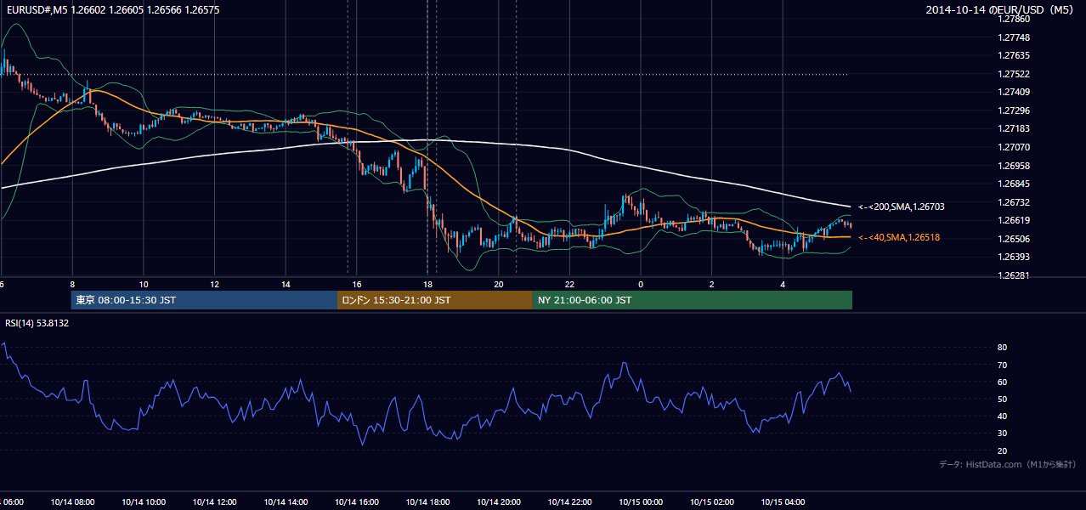Click hour label 0 under price chart
This screenshot has width=1086, height=510.
641,284
